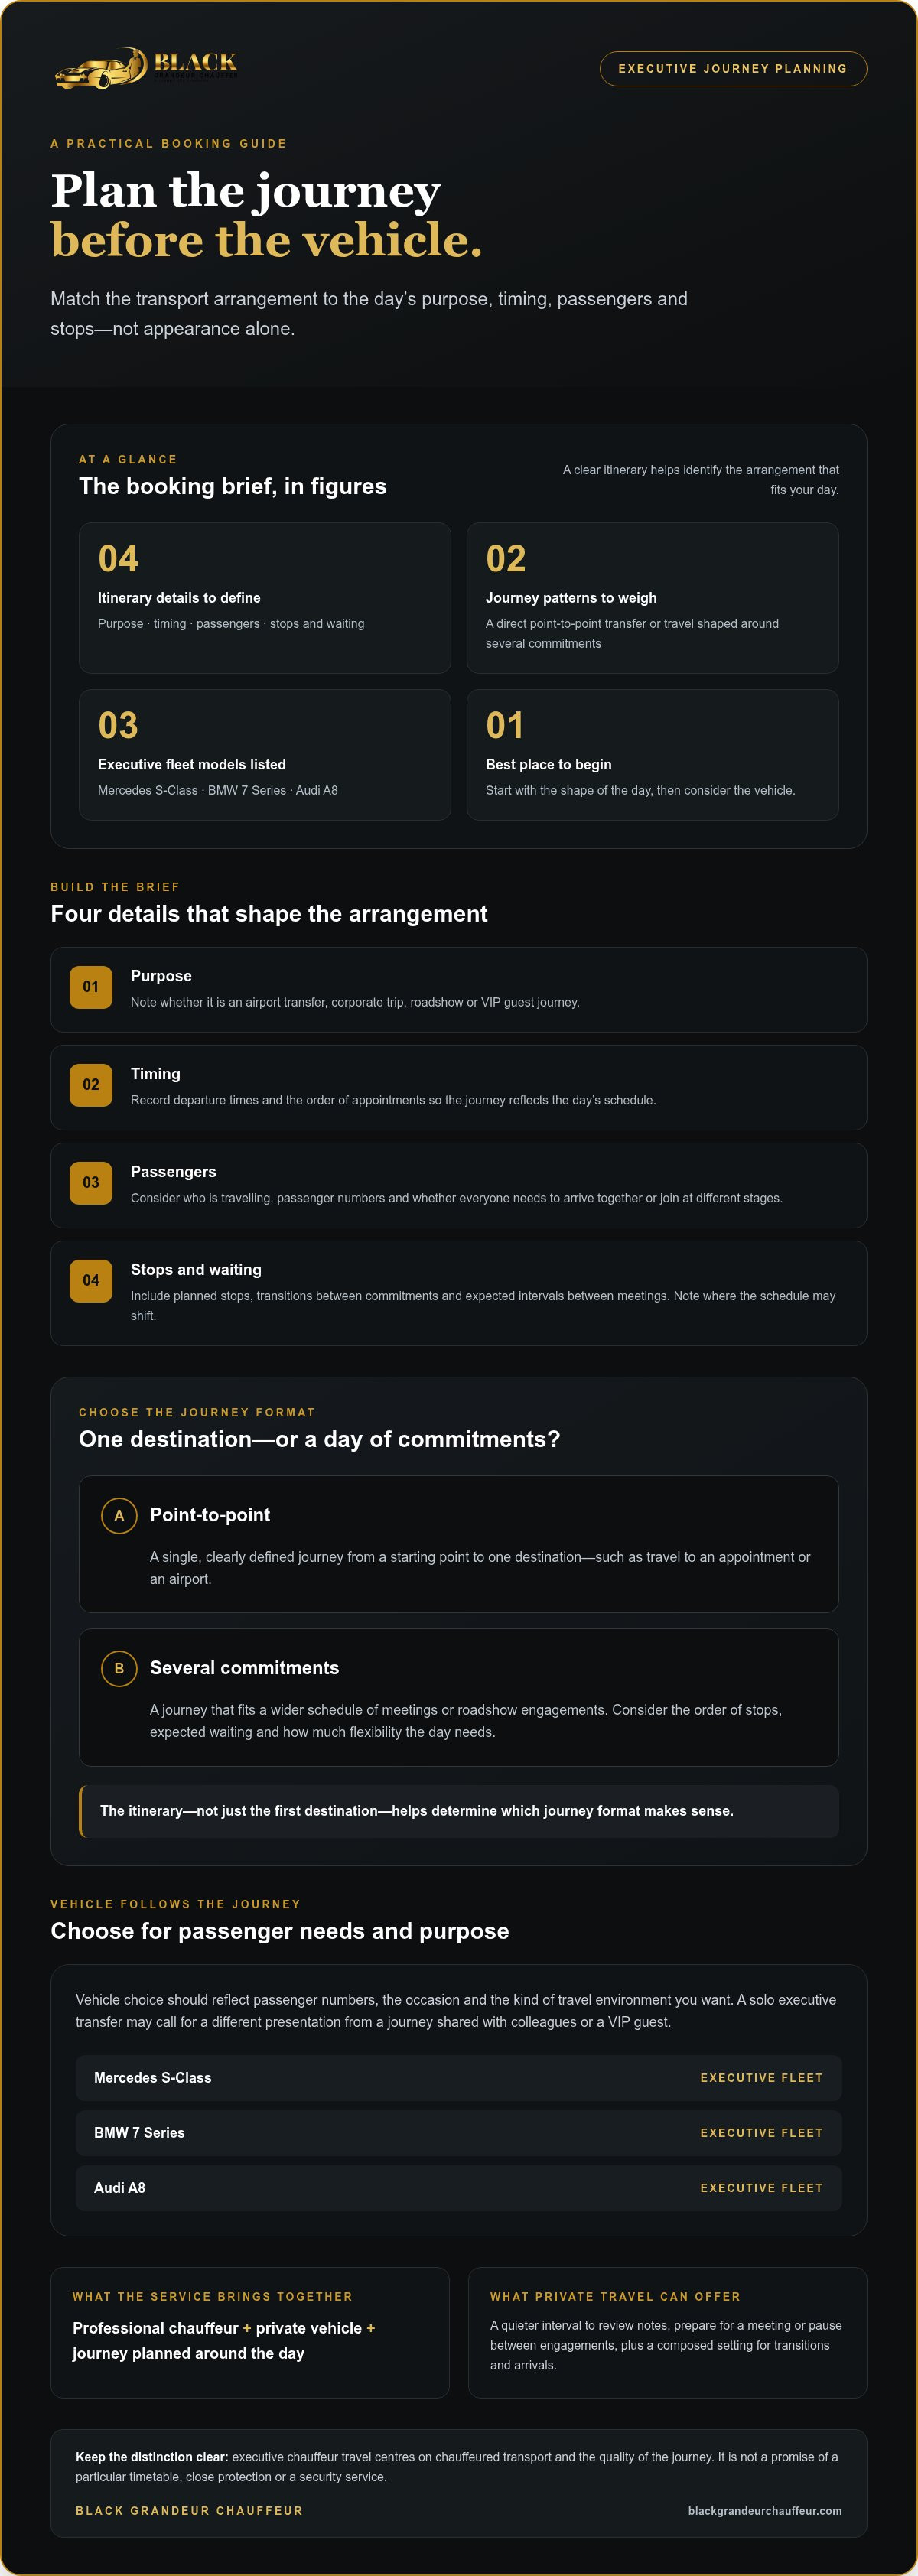
Task: Select the gold 01 Purpose badge
Action: 91,987
